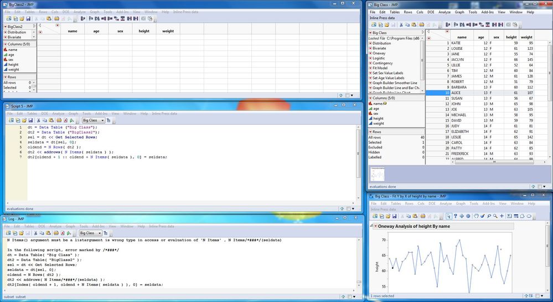This screenshot has width=553, height=302.
Task: Open Analyze menu in Big Class window
Action: pos(445,12)
